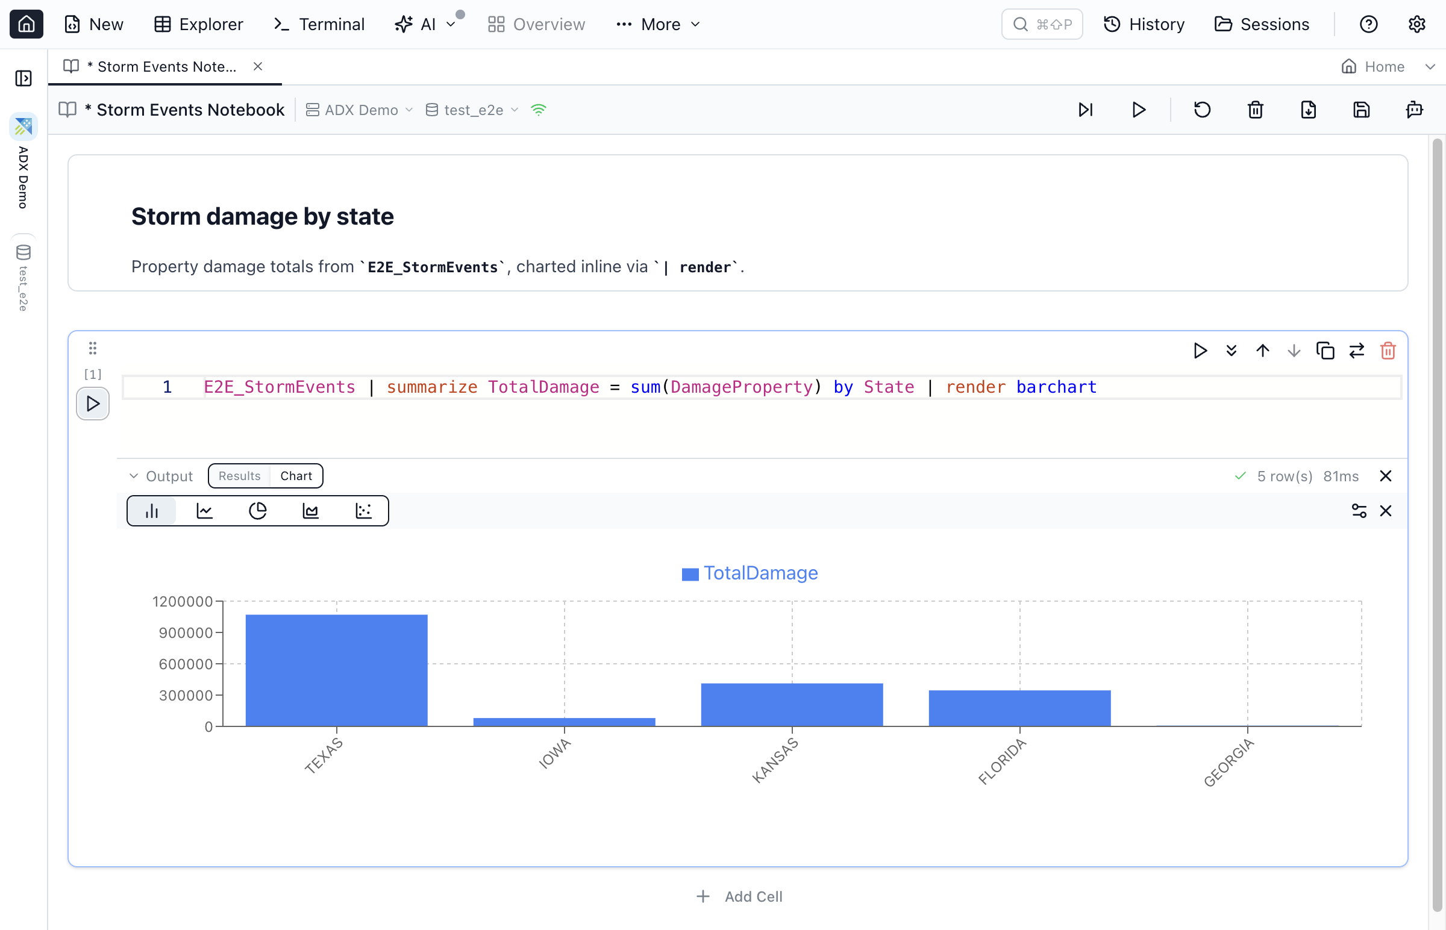Screen dimensions: 1446x930
Task: Open the Explorer view
Action: tap(198, 24)
